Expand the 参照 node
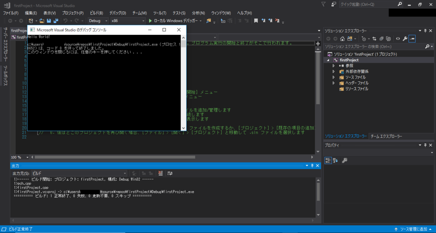The image size is (436, 233). click(x=334, y=66)
